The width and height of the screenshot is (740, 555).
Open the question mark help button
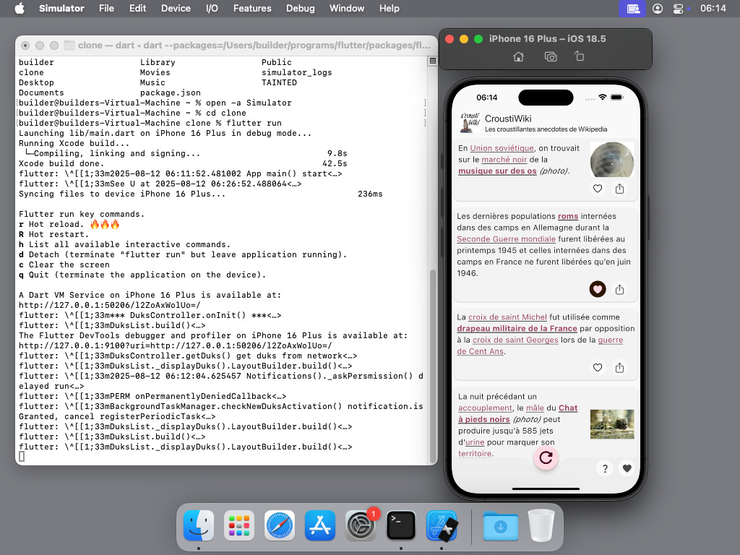[605, 468]
